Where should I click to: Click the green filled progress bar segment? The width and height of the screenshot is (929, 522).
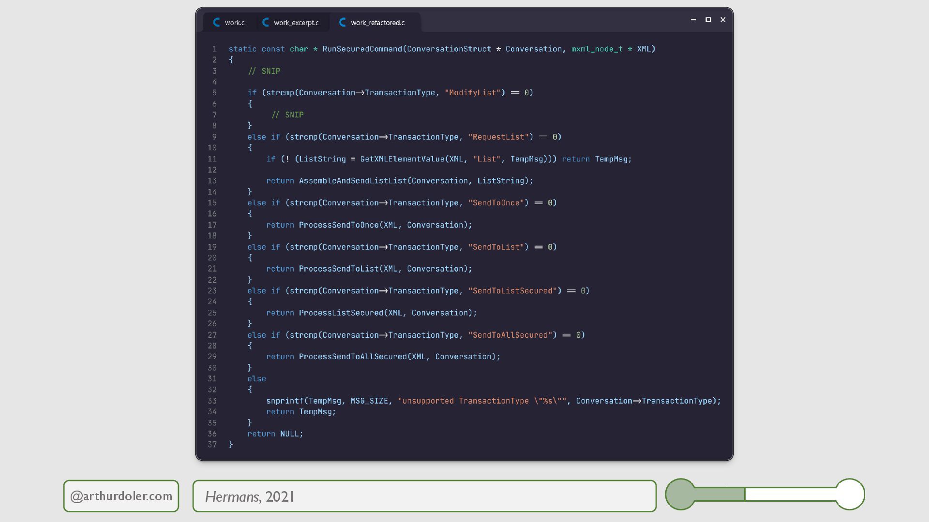point(720,494)
